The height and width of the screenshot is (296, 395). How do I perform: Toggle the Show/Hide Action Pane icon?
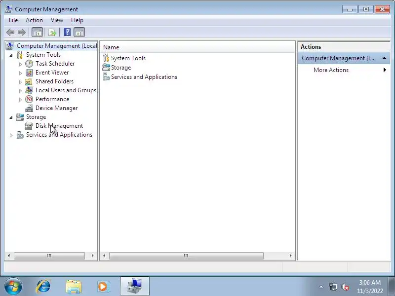(x=79, y=32)
